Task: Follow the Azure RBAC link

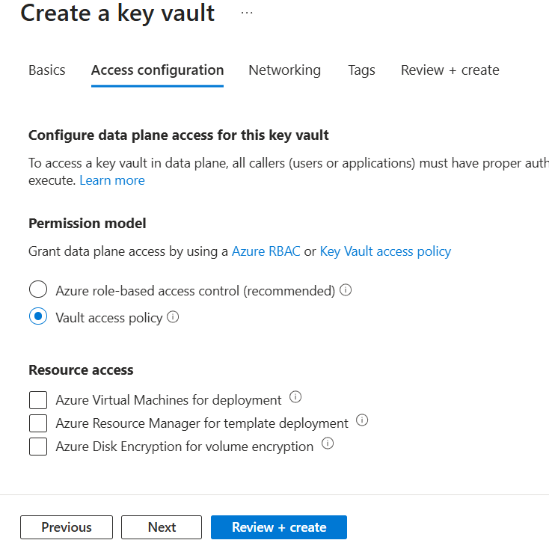Action: pos(266,251)
